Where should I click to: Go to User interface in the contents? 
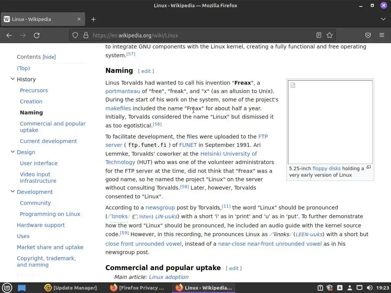pos(39,163)
